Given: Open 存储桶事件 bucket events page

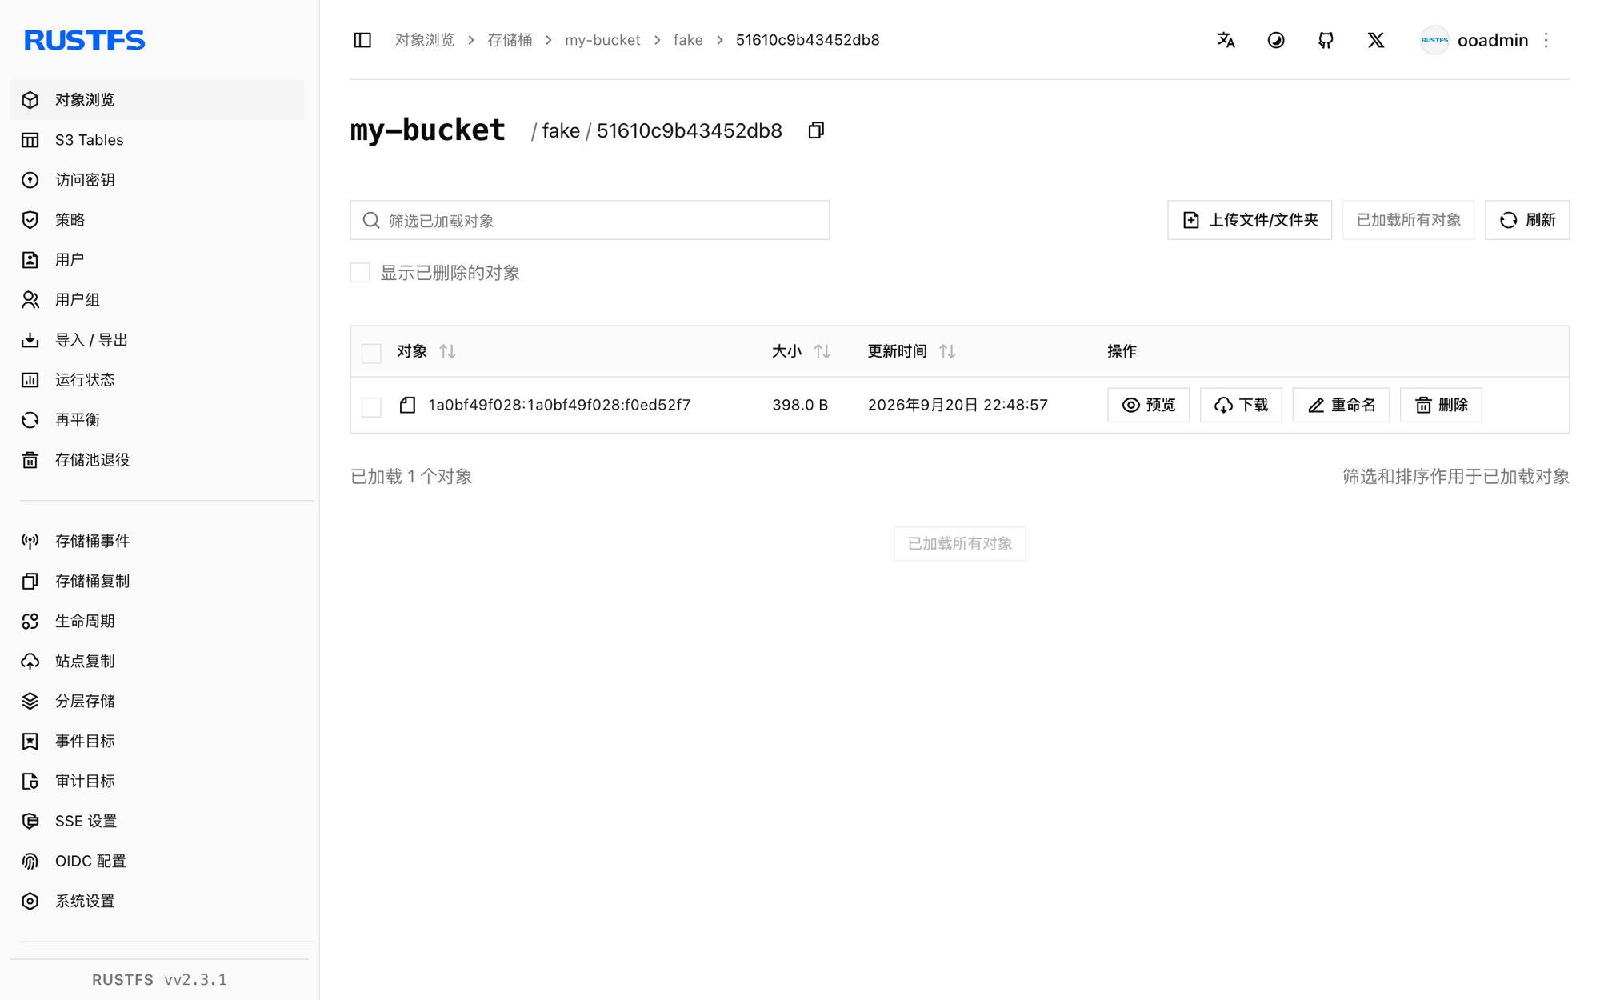Looking at the screenshot, I should coord(157,542).
